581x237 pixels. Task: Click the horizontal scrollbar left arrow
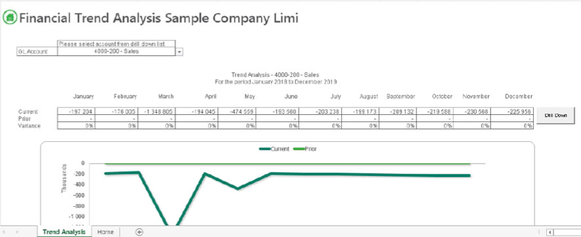pos(550,232)
